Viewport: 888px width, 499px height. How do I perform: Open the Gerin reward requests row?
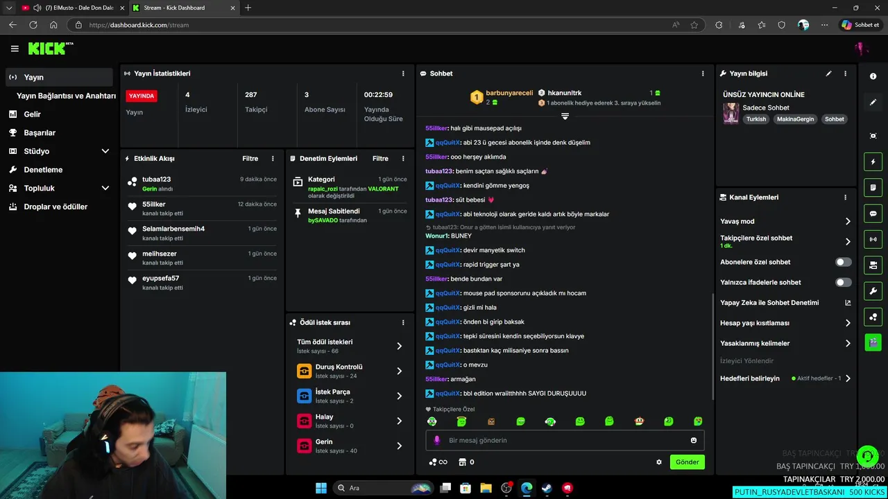click(x=350, y=446)
